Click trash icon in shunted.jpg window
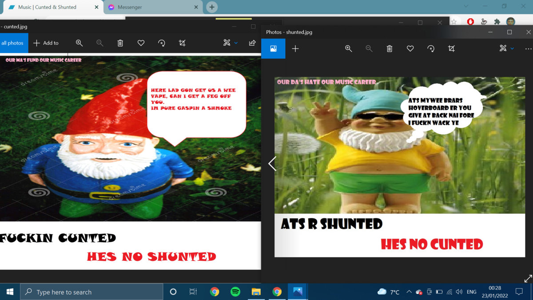The image size is (533, 300). coord(390,48)
